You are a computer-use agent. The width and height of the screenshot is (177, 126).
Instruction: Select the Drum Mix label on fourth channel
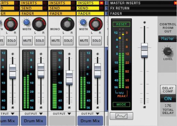point(90,121)
